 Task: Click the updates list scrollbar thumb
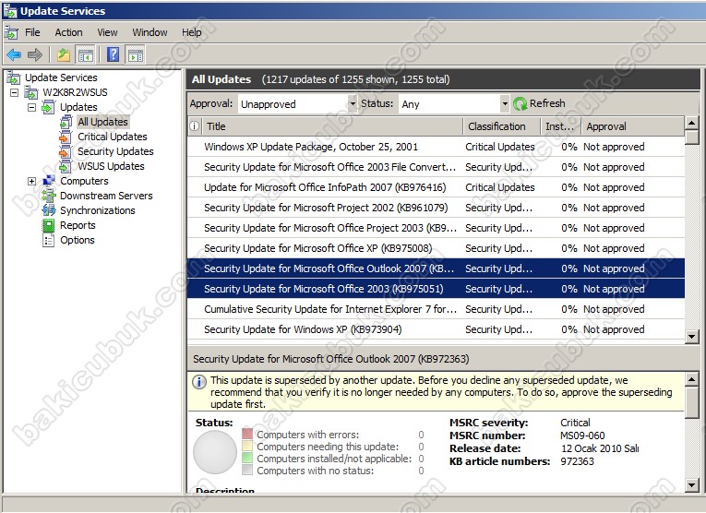691,137
